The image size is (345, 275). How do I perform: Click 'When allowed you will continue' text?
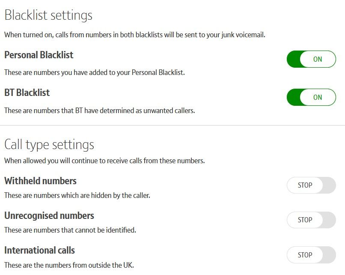pyautogui.click(x=104, y=161)
